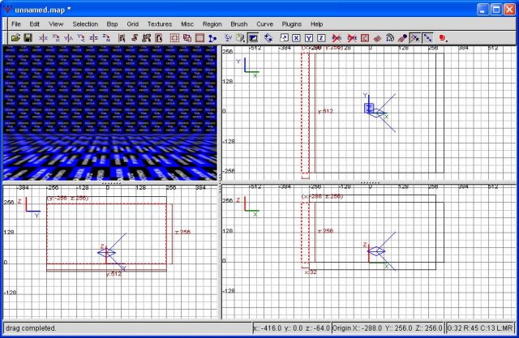The width and height of the screenshot is (519, 338).
Task: Open the Show Entities As dropdown
Action: pos(444,38)
